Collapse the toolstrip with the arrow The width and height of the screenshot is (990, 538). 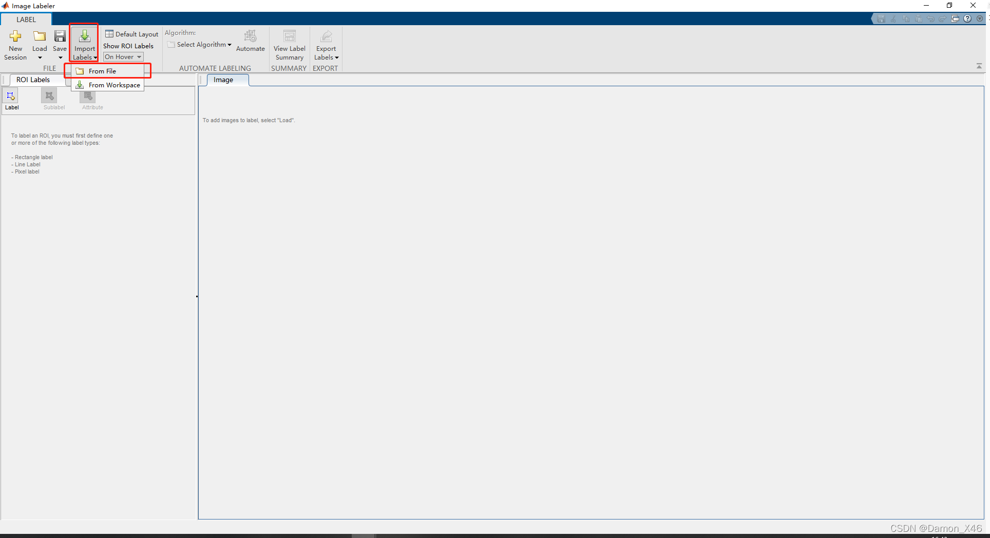click(x=979, y=66)
